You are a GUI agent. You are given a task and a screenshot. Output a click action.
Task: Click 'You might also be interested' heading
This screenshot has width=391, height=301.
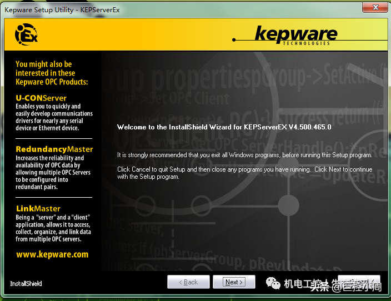click(x=52, y=73)
